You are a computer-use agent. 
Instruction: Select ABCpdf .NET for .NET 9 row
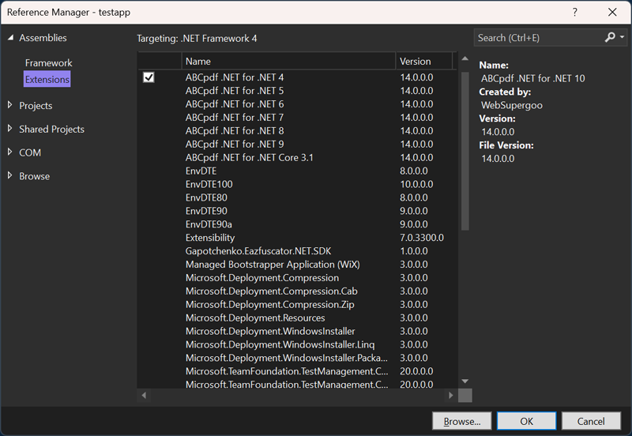[x=297, y=144]
